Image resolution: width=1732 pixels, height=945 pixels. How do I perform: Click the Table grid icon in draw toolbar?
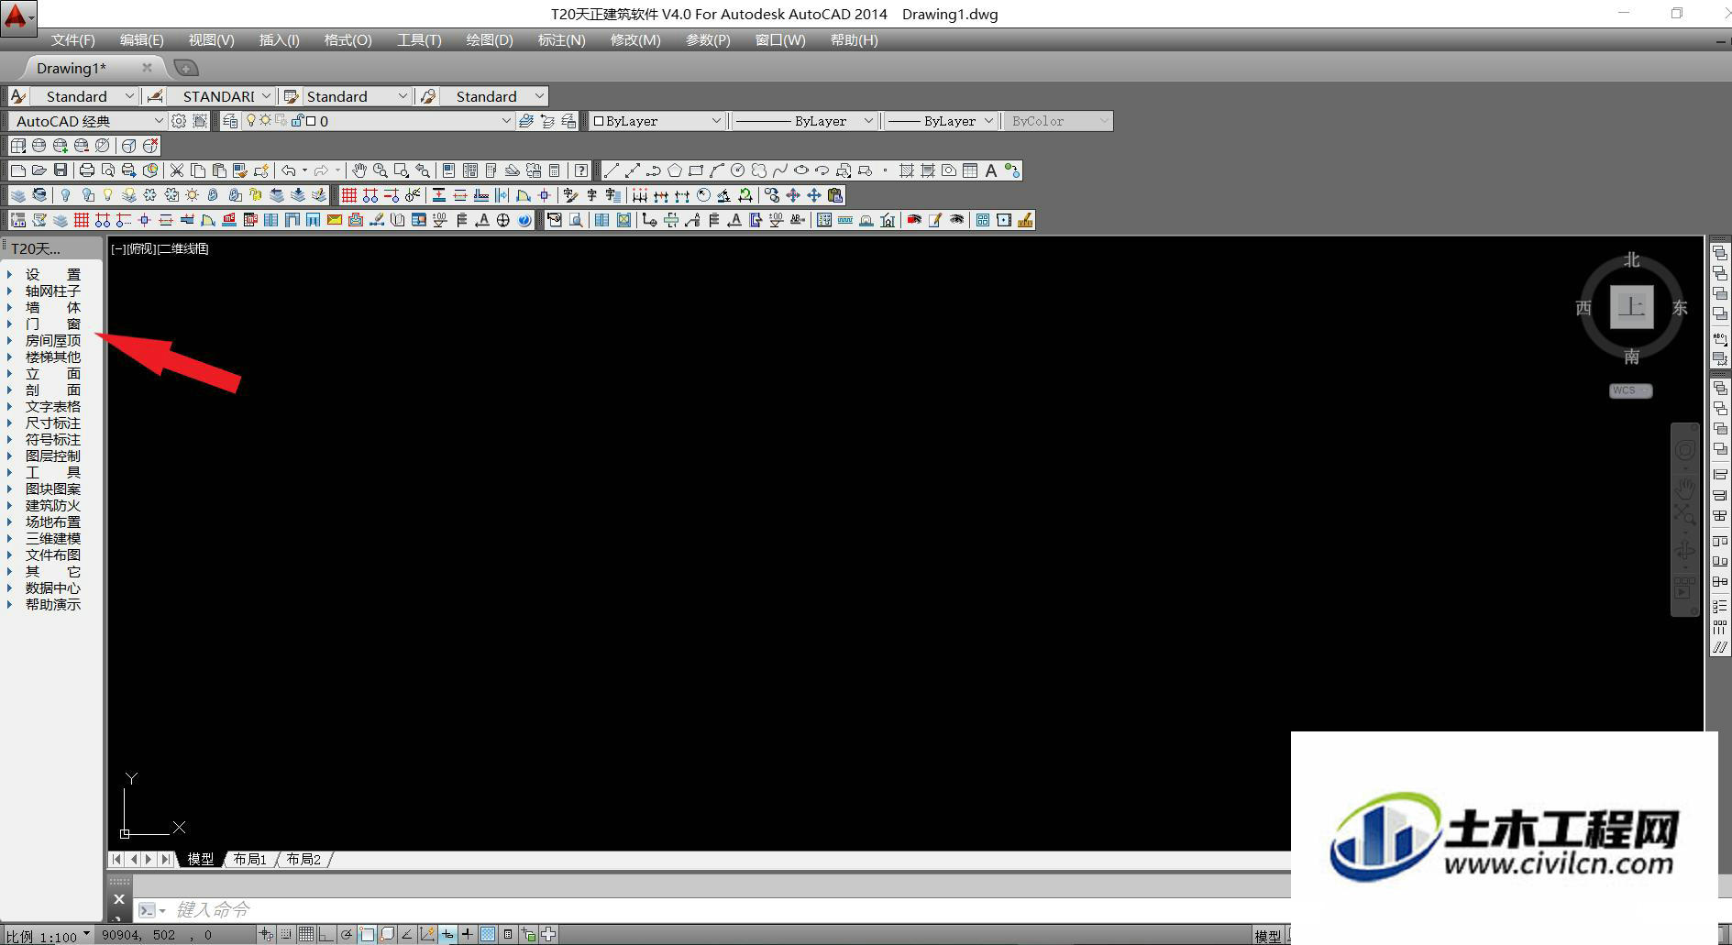970,170
